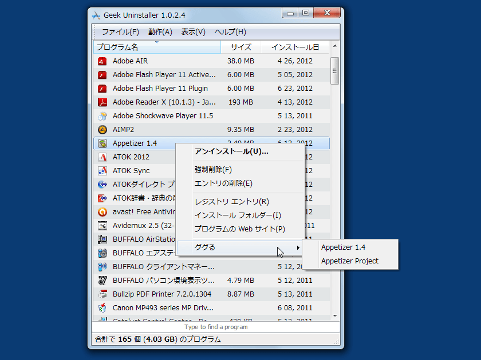481x360 pixels.
Task: Sort by インストール日 column header
Action: [x=295, y=47]
